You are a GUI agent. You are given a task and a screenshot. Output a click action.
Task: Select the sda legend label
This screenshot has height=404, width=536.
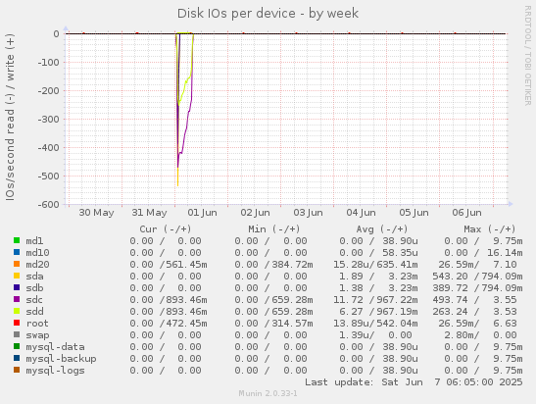point(34,277)
